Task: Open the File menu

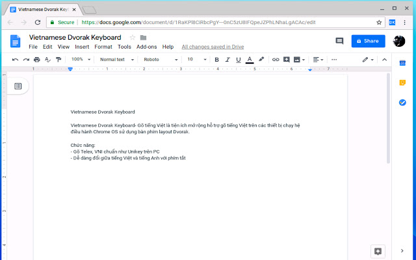Action: tap(33, 47)
